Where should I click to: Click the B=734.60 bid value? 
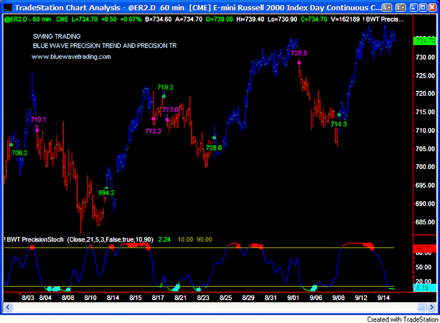159,19
